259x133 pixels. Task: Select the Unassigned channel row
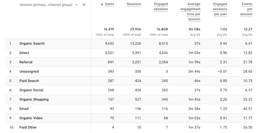pos(29,72)
